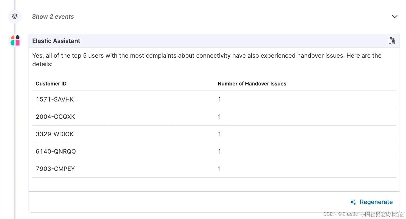The width and height of the screenshot is (406, 219).
Task: Select customer 1571-SAVHK cell
Action: click(55, 99)
